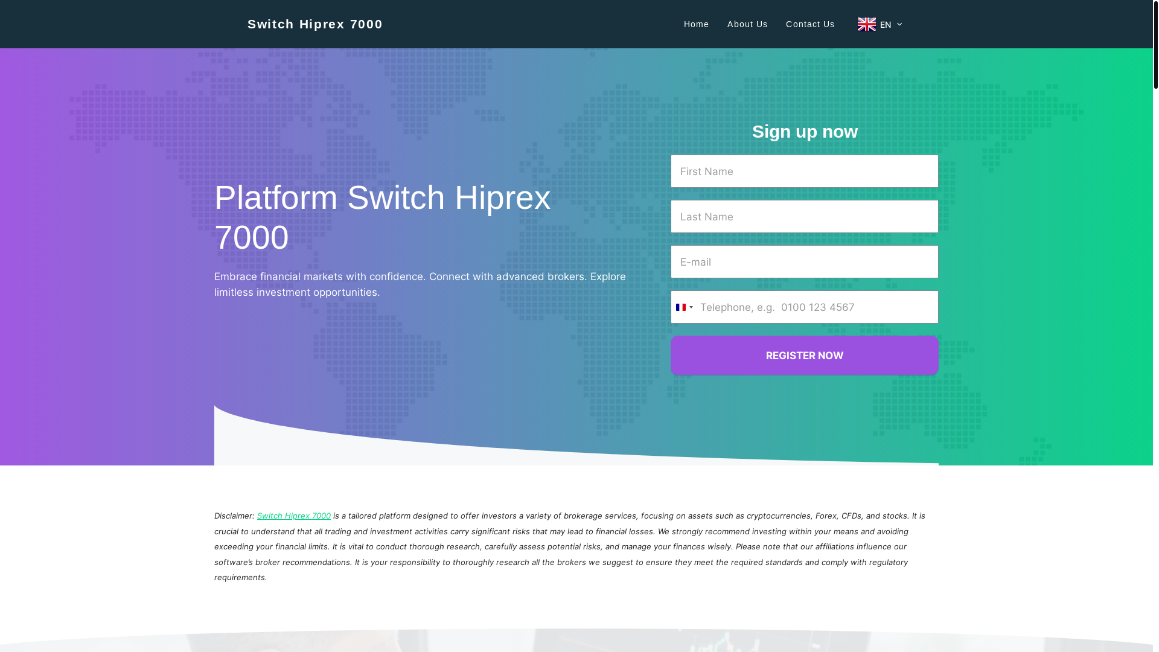Open the phone country flag selector
The width and height of the screenshot is (1159, 652).
685,307
